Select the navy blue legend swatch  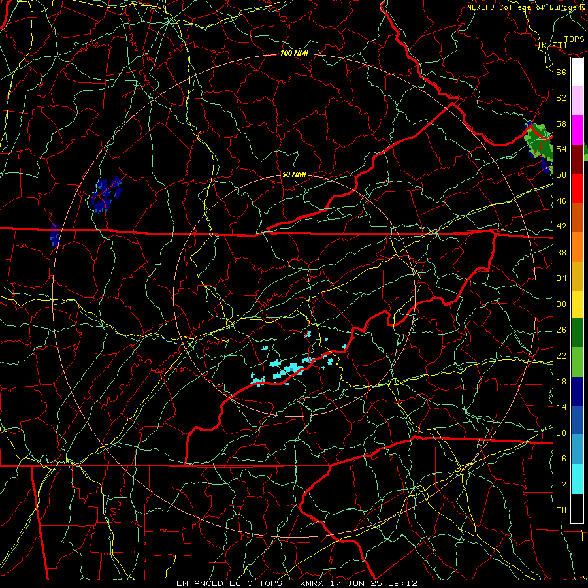pos(577,391)
